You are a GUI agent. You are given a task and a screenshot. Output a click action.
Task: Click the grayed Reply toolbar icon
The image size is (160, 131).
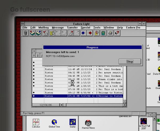pyautogui.click(x=58, y=33)
